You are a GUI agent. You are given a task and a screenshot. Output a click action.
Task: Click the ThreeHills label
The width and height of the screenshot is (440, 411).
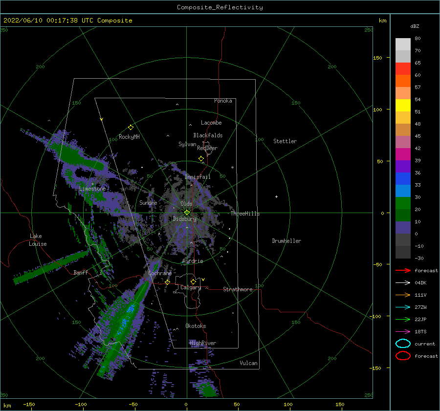point(245,214)
